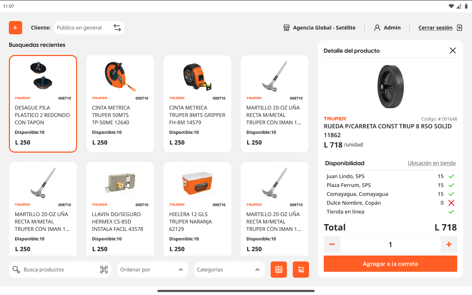Open the orange shopping cart button
Image resolution: width=472 pixels, height=295 pixels.
click(x=301, y=270)
